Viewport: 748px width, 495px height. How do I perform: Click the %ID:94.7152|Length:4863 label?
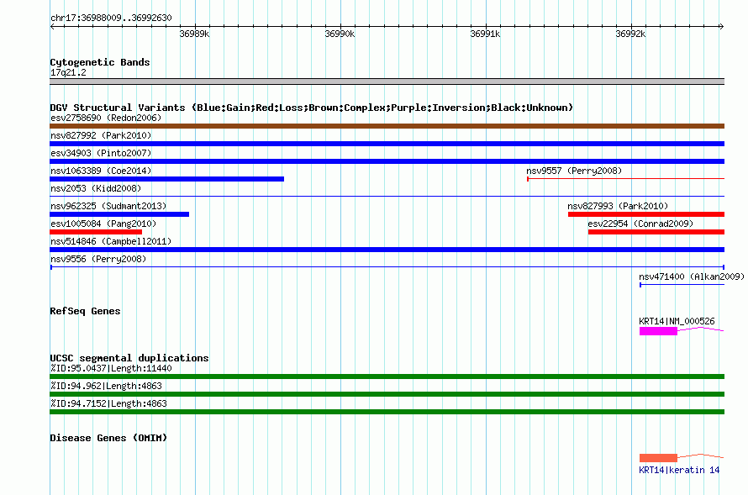[108, 403]
